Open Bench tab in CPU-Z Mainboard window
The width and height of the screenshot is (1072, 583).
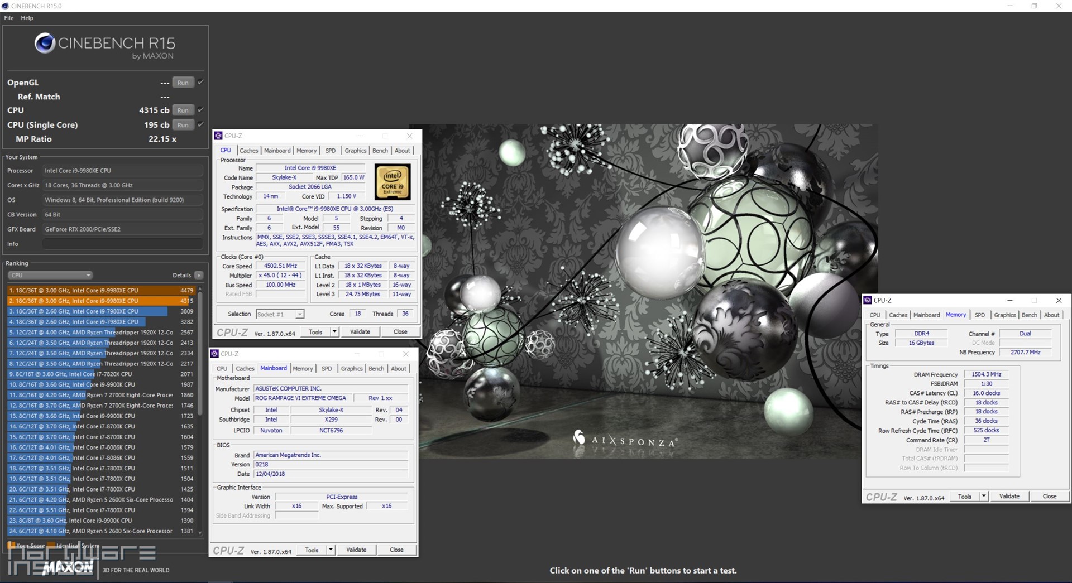point(376,369)
